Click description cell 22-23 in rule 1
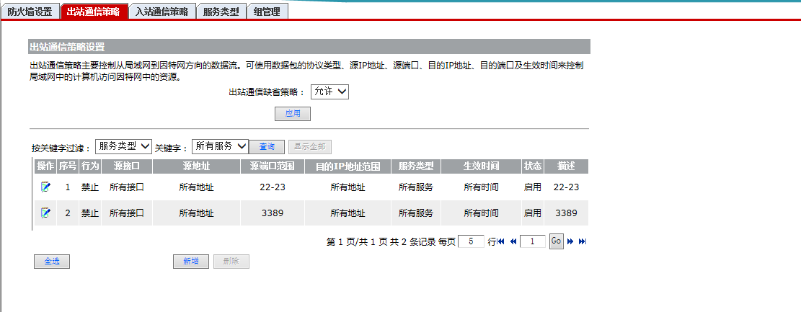The image size is (801, 312). click(x=566, y=187)
